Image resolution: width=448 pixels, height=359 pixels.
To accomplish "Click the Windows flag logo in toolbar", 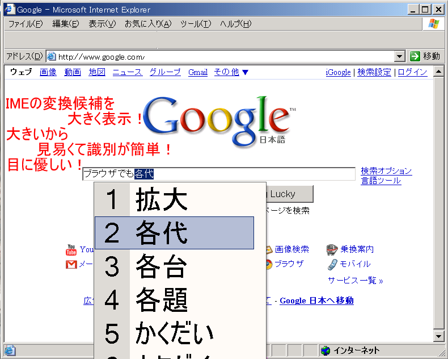I will (x=434, y=24).
